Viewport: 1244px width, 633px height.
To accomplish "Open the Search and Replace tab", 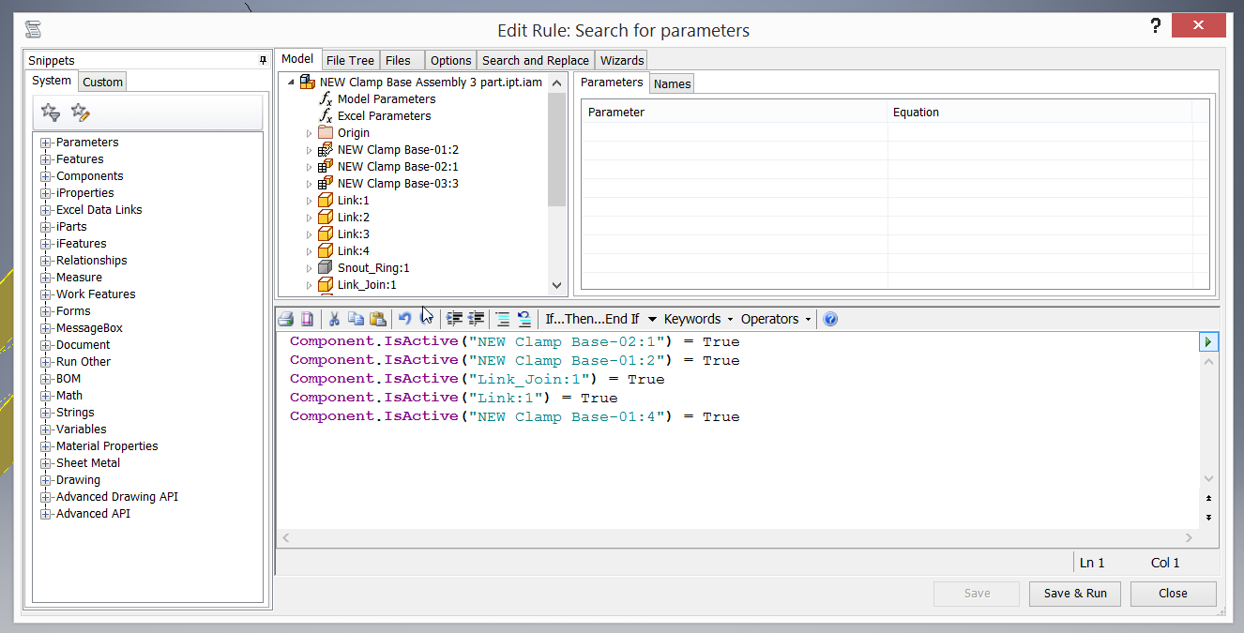I will point(535,61).
